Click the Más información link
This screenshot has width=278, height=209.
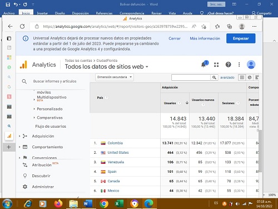click(x=205, y=38)
